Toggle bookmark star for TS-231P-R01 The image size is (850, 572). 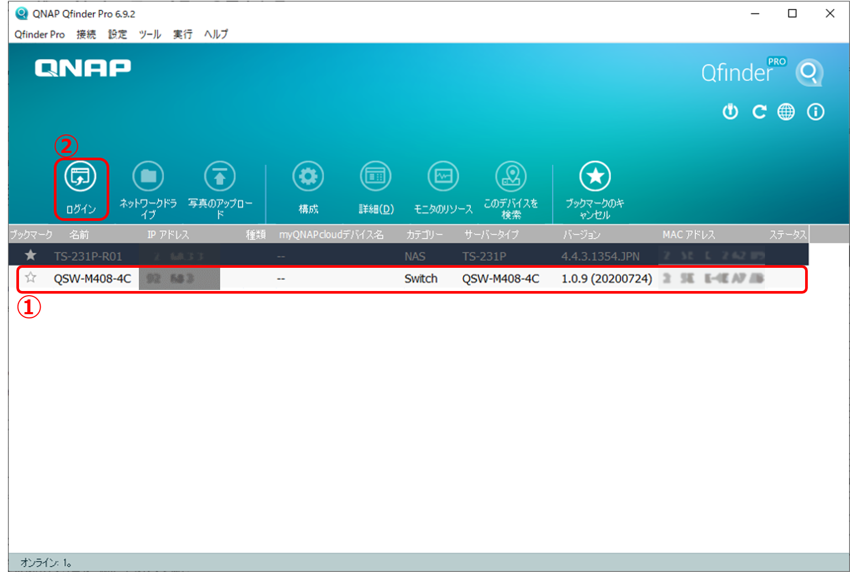(31, 256)
